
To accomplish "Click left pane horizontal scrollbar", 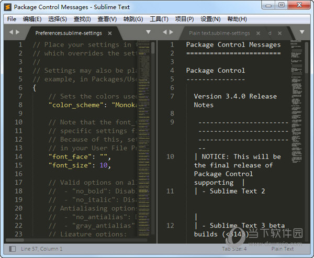I will pos(15,240).
